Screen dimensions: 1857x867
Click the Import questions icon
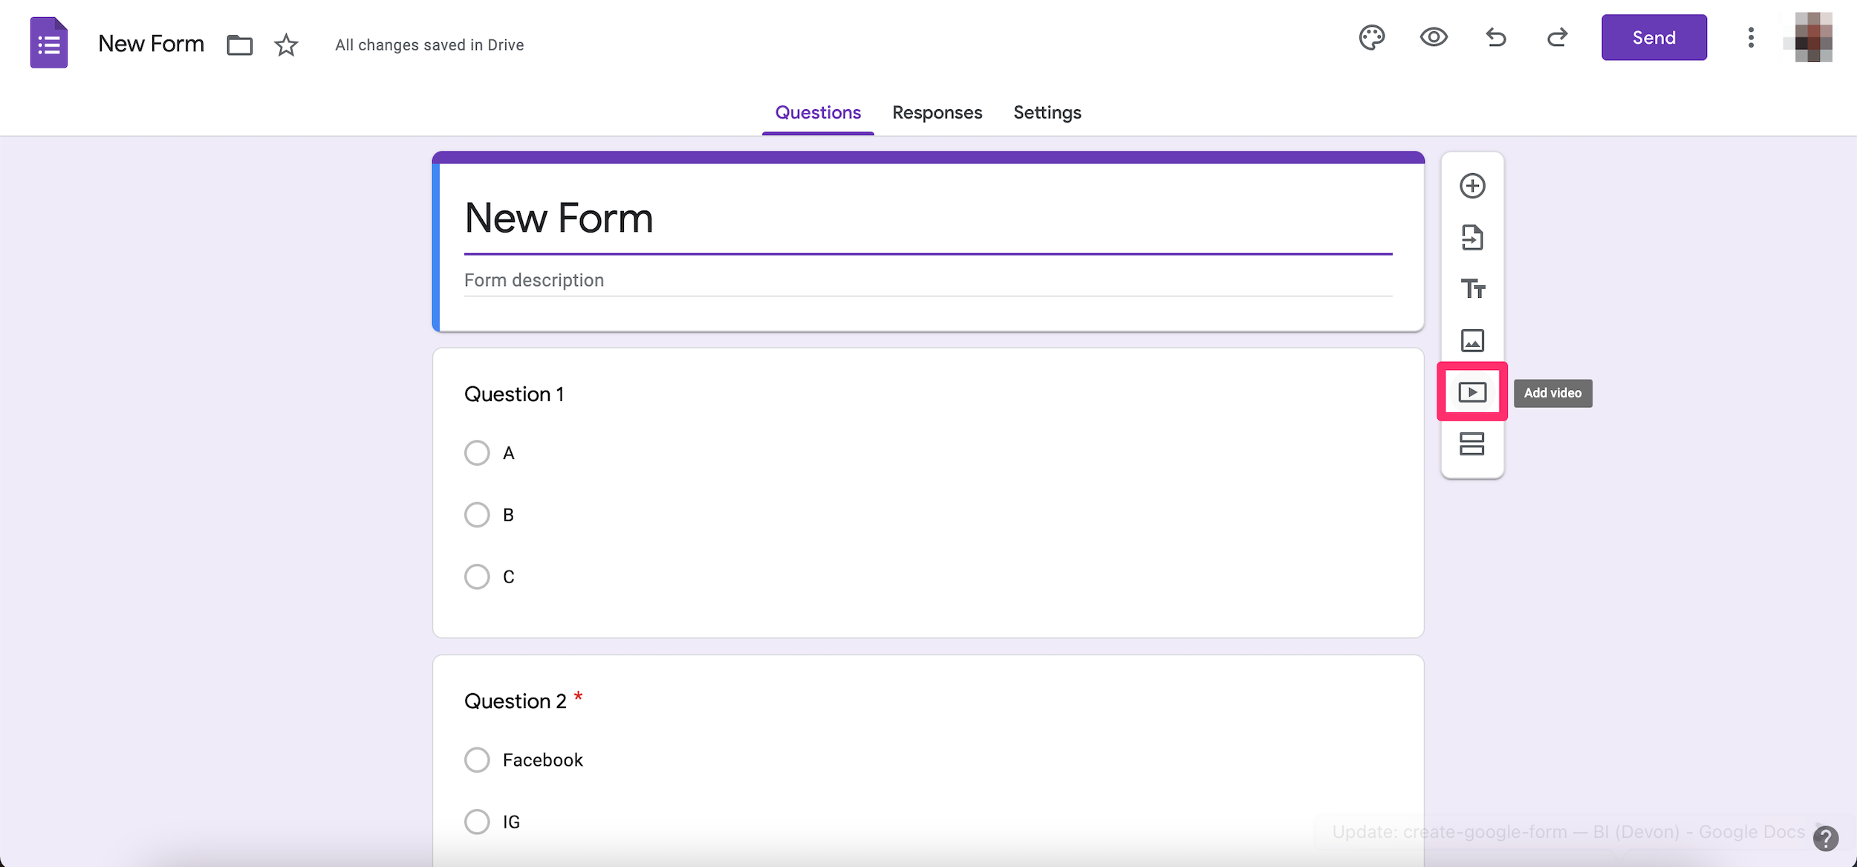click(1472, 236)
